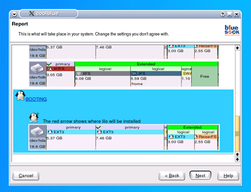Click the SWA swap partition
The image size is (251, 192).
click(187, 76)
